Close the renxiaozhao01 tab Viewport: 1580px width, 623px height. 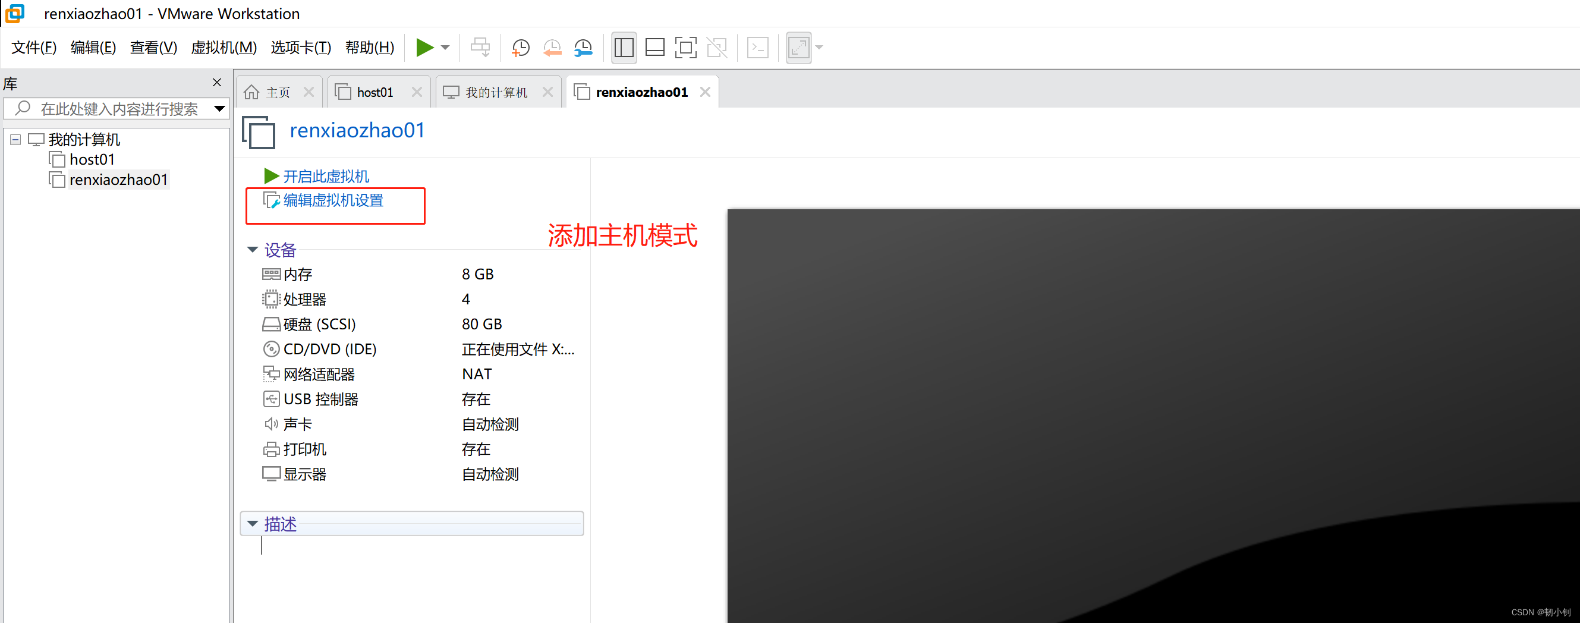(706, 92)
